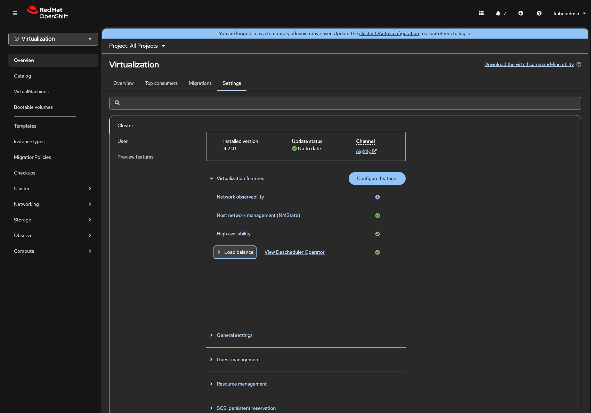
Task: Open the Project: All Projects dropdown
Action: click(137, 46)
